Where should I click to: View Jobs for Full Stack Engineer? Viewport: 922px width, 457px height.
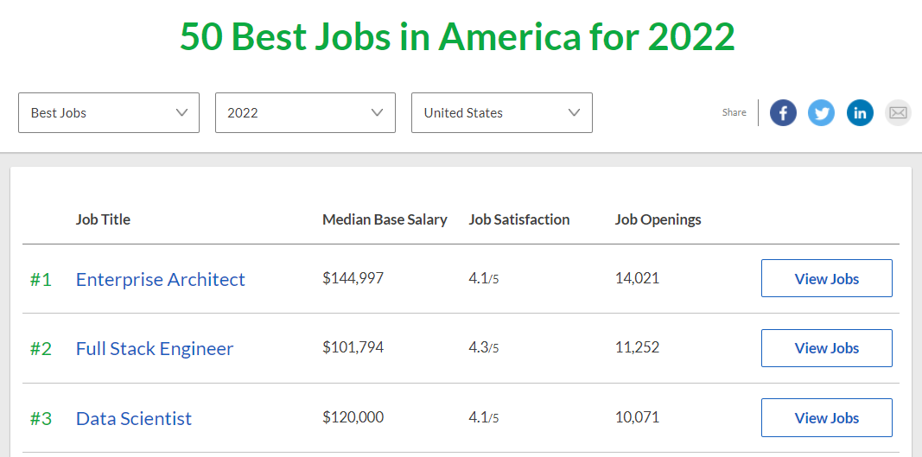[826, 348]
